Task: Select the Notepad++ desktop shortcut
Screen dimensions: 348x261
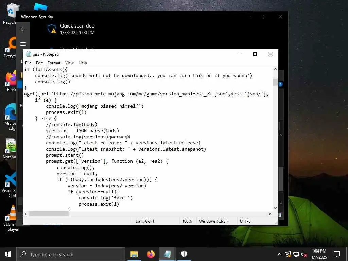Action: [10, 148]
